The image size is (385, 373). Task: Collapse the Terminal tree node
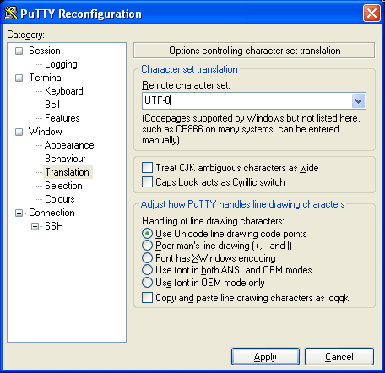click(19, 78)
